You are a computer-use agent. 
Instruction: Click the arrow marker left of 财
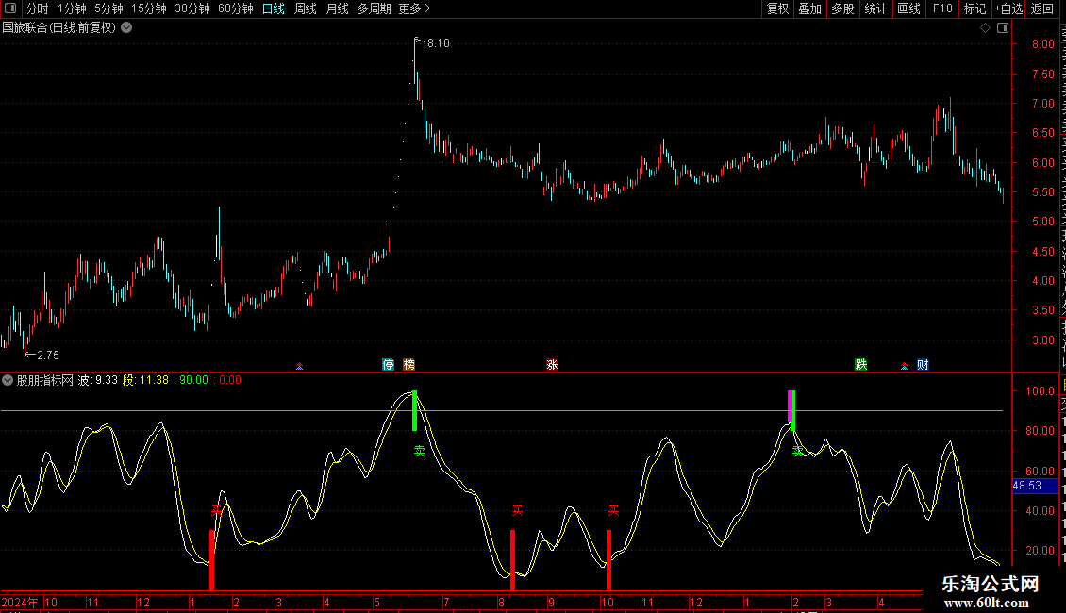904,366
